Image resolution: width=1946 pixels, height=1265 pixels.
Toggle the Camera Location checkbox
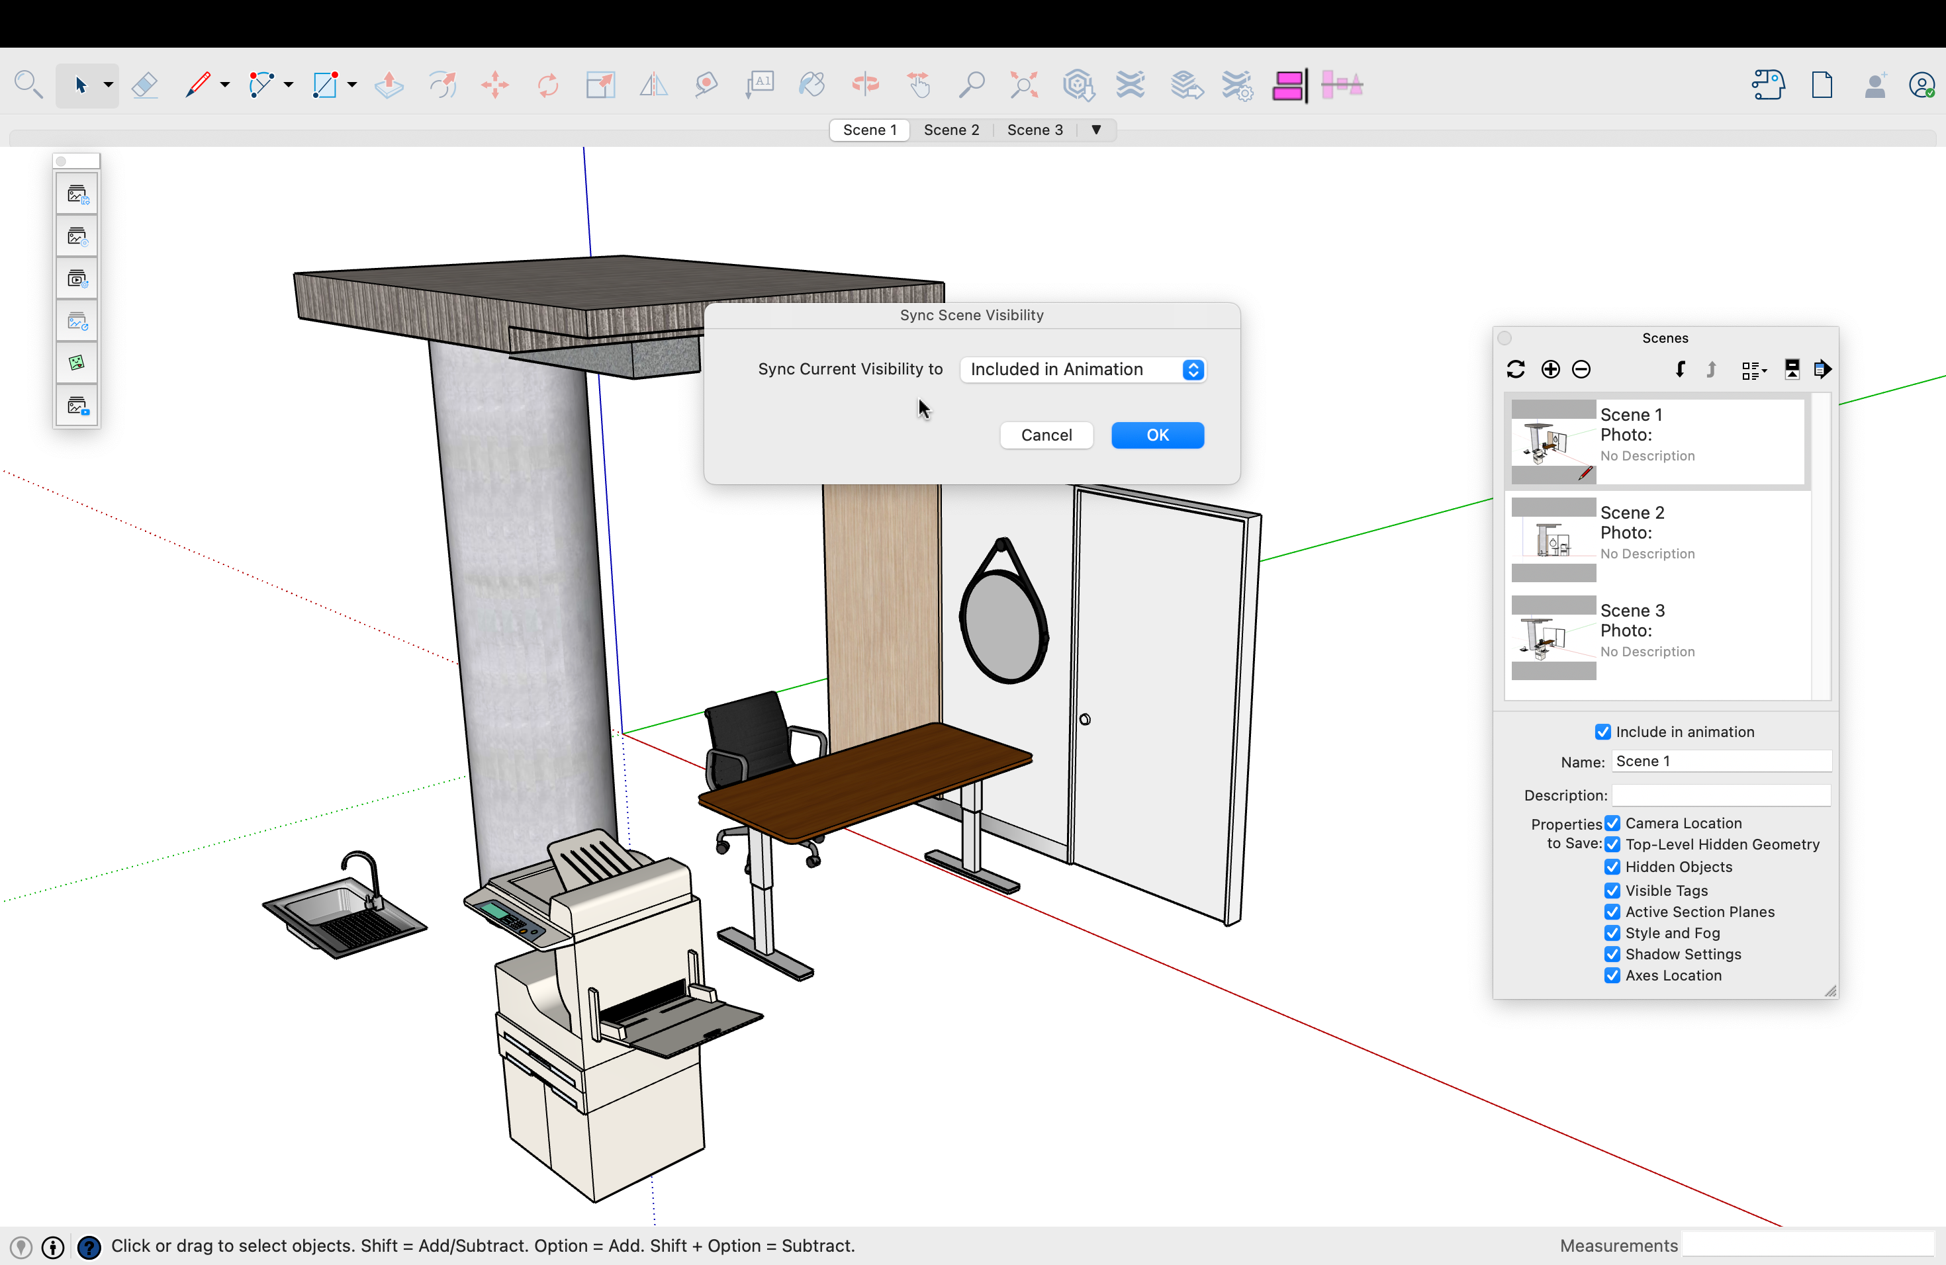tap(1612, 823)
